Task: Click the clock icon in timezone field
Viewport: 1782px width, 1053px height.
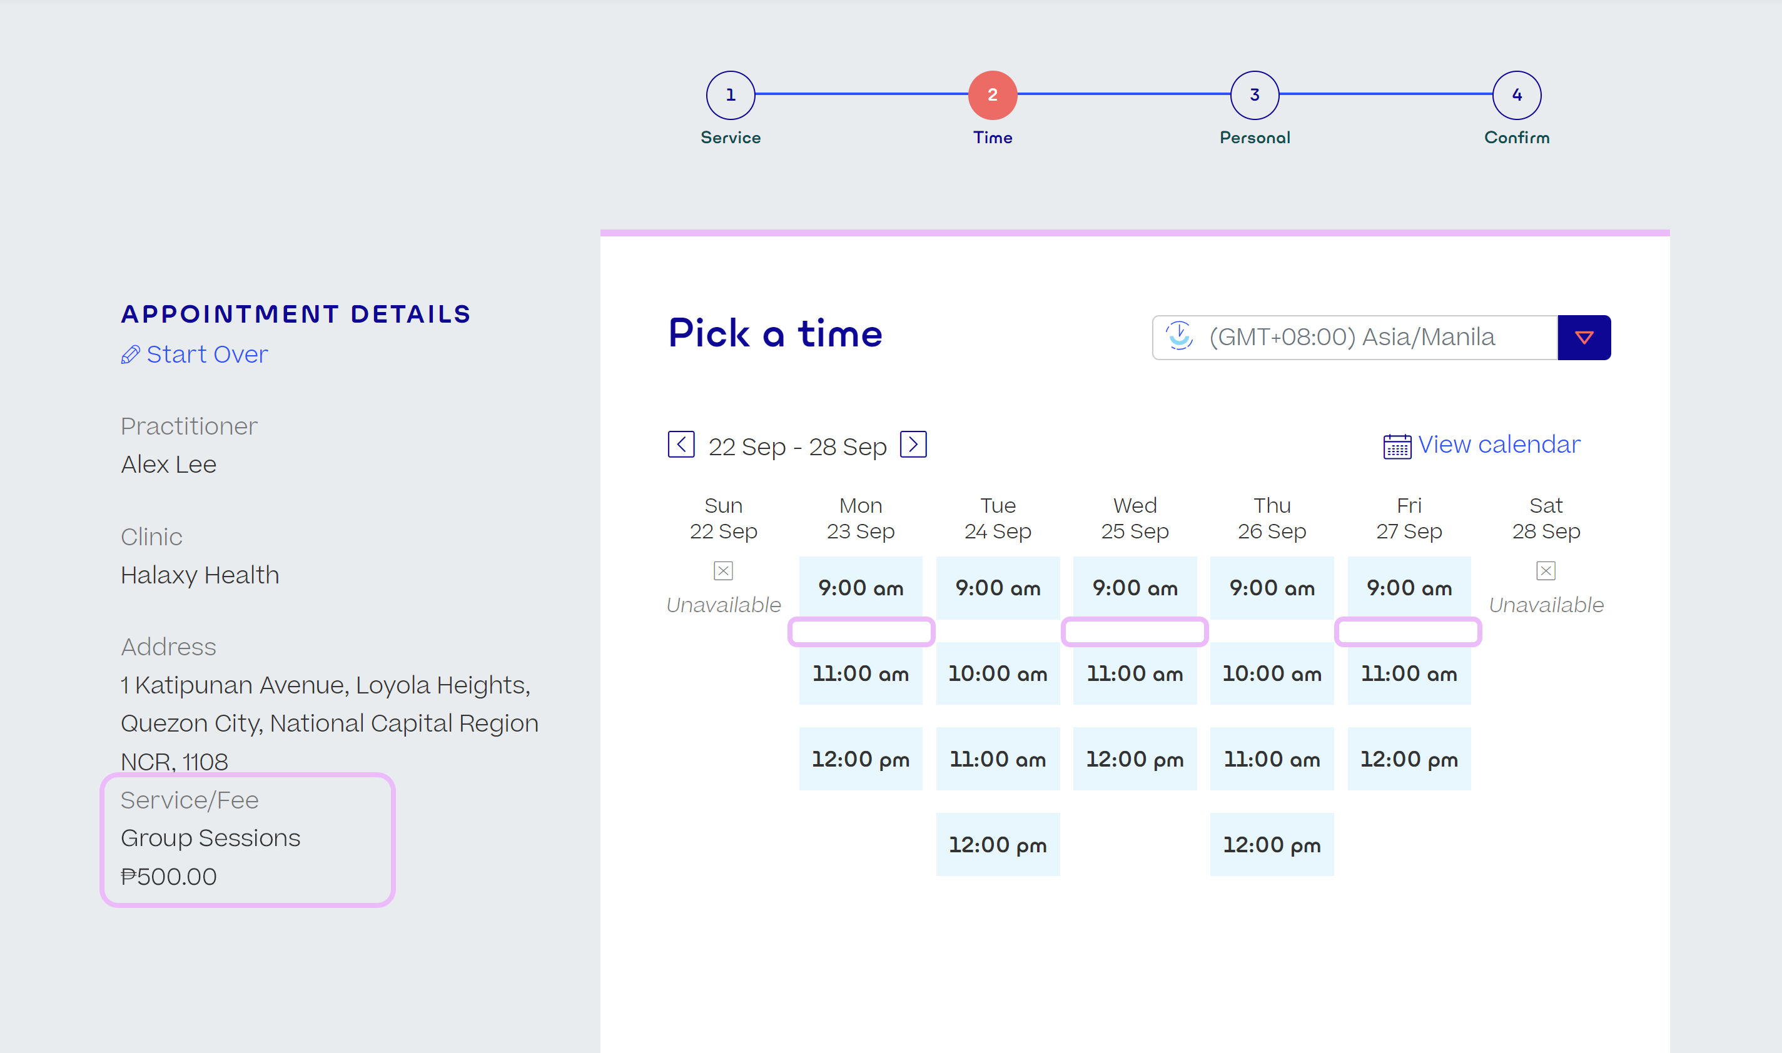Action: [x=1179, y=336]
